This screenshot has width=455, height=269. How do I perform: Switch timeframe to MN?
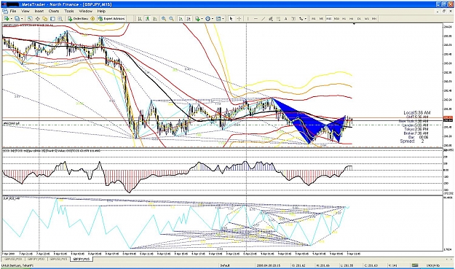click(x=374, y=19)
